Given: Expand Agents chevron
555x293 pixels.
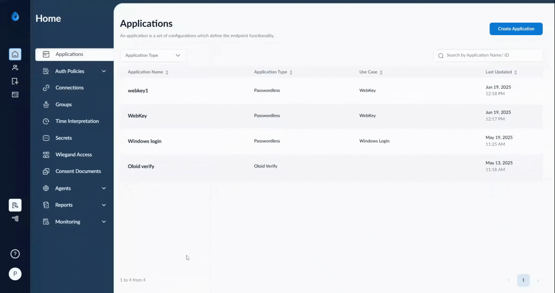Looking at the screenshot, I should click(104, 188).
